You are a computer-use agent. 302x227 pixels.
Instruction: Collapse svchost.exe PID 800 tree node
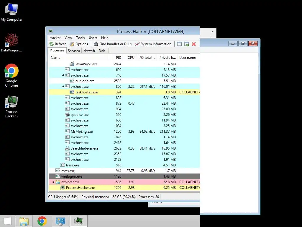pyautogui.click(x=63, y=87)
